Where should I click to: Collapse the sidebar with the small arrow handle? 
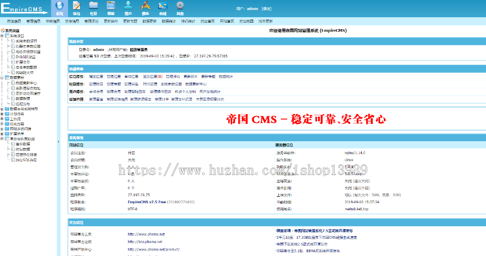[58, 142]
